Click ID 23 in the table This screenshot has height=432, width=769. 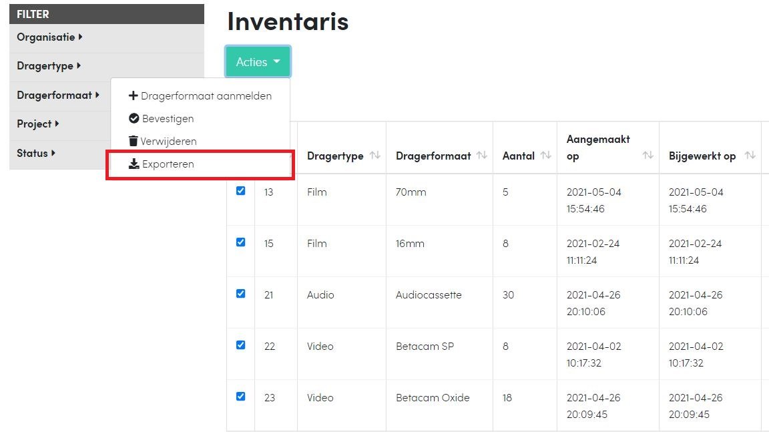click(x=270, y=398)
